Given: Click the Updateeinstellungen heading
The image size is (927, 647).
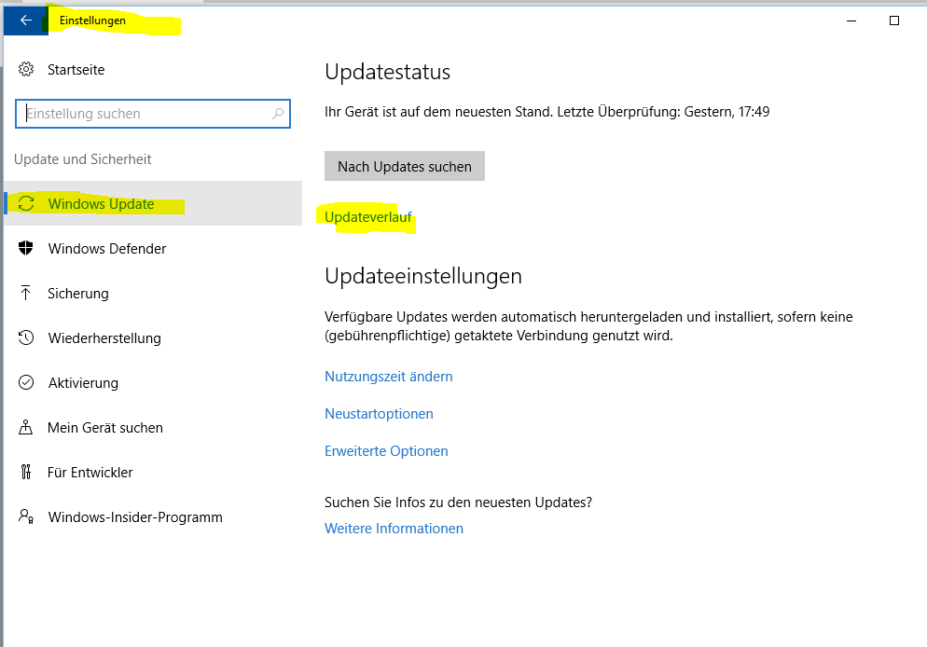Looking at the screenshot, I should (423, 276).
